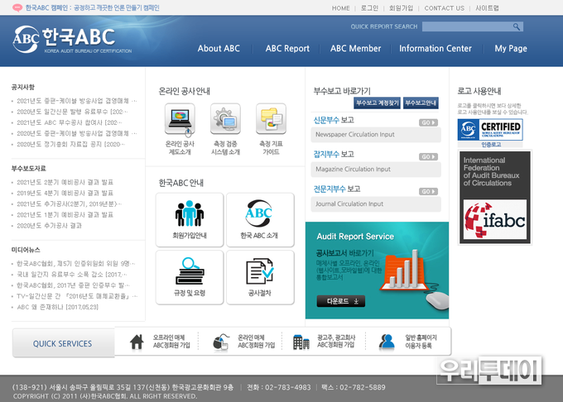Open the 회원가입안내 people icon tile

(190, 219)
